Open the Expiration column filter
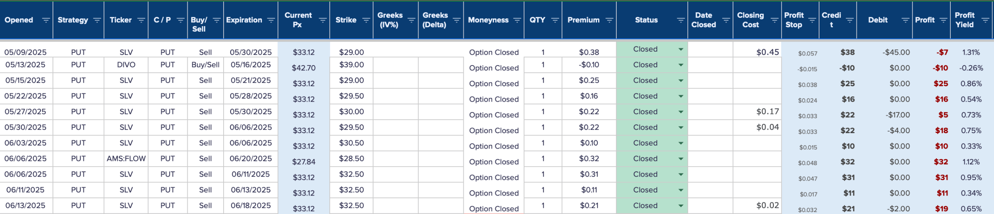The height and width of the screenshot is (214, 994). 271,20
